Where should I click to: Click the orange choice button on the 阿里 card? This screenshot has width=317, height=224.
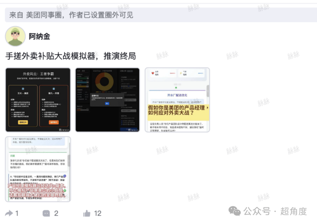(x=53, y=123)
